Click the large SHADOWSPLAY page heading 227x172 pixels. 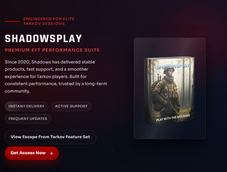coord(43,39)
